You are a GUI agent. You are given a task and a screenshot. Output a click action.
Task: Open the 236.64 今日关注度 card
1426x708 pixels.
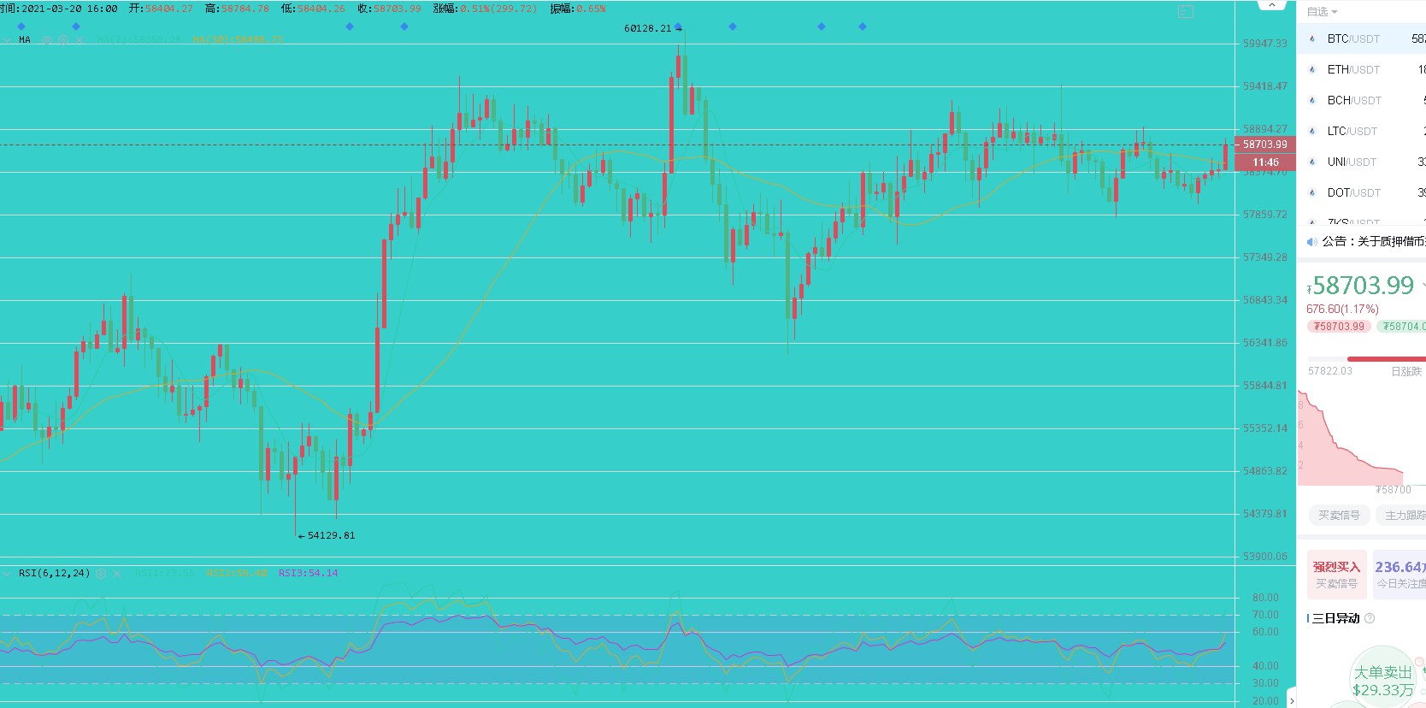(x=1399, y=574)
